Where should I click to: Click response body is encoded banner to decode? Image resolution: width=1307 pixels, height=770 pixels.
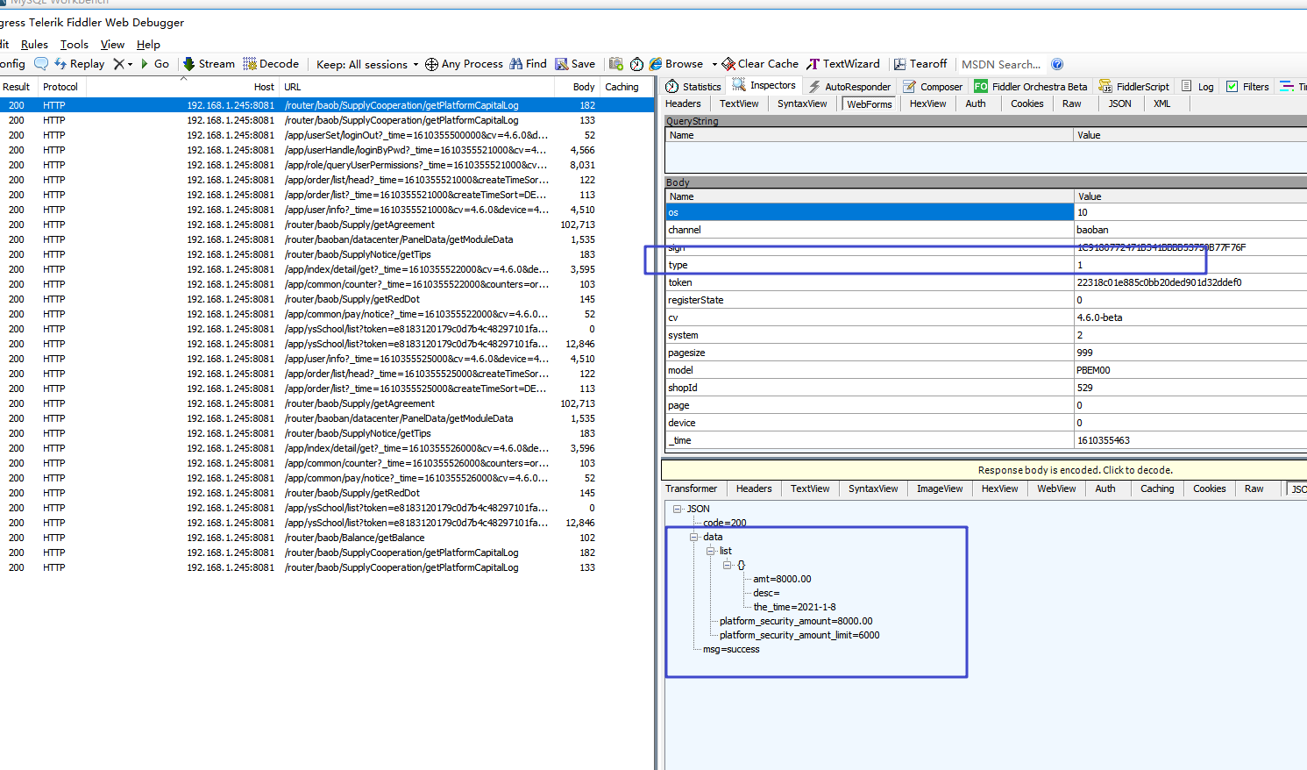coord(1075,470)
